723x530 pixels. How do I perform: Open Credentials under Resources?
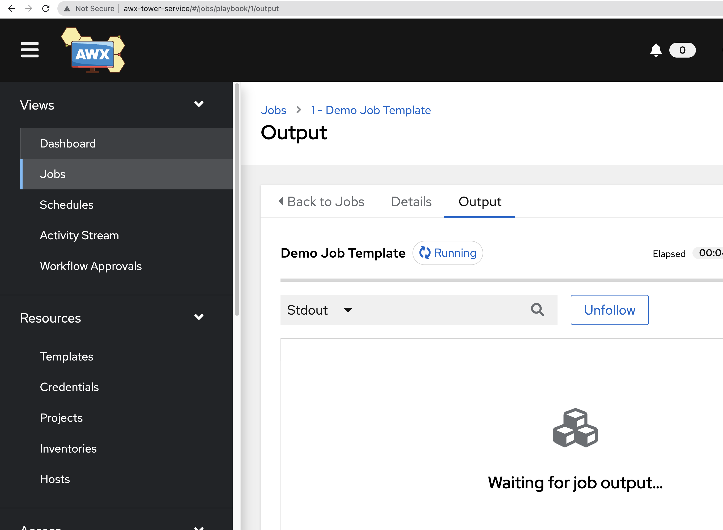point(126,387)
